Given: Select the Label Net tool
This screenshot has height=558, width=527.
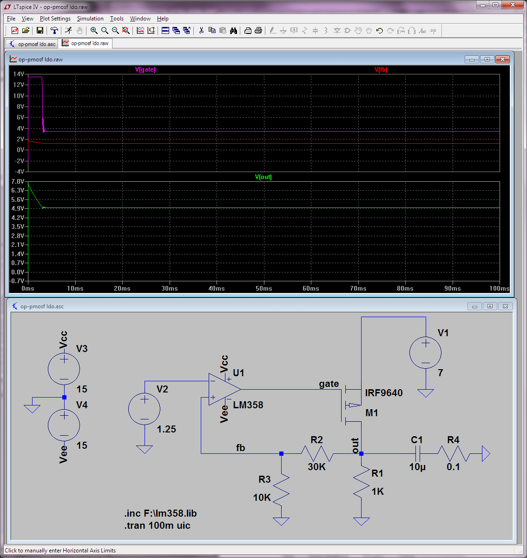Looking at the screenshot, I should tap(294, 31).
